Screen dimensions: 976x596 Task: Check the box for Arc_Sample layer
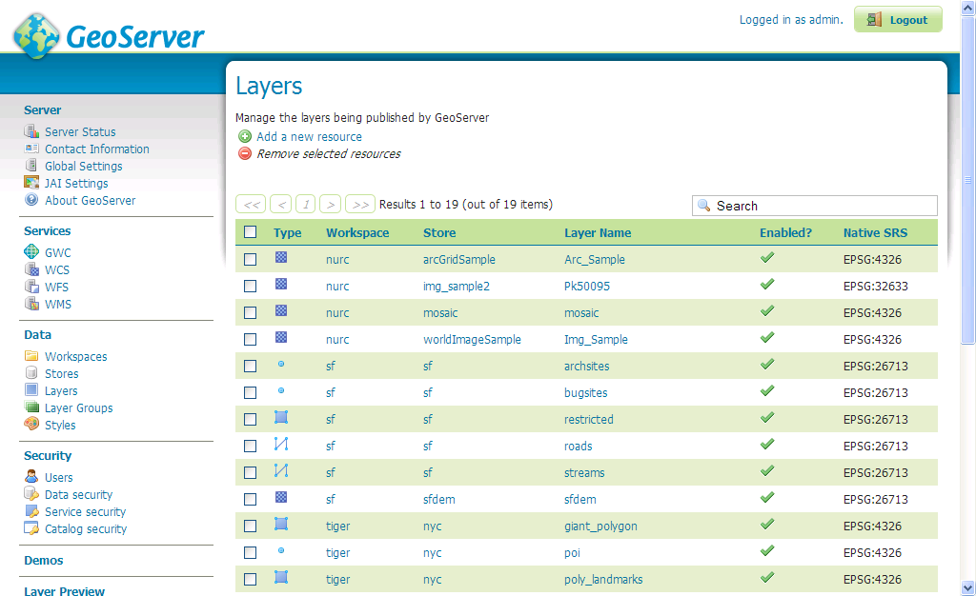[251, 259]
